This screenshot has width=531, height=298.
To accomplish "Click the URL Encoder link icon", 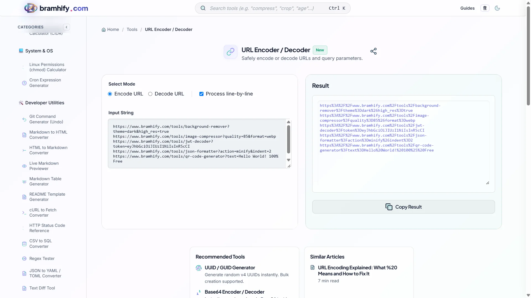I will point(230,52).
